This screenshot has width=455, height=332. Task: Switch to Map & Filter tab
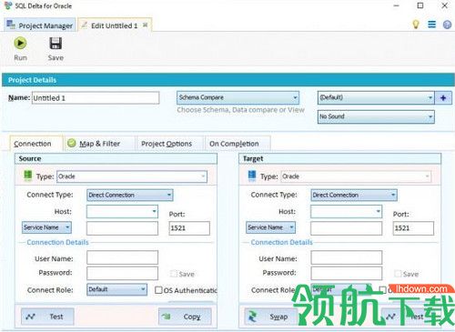99,144
